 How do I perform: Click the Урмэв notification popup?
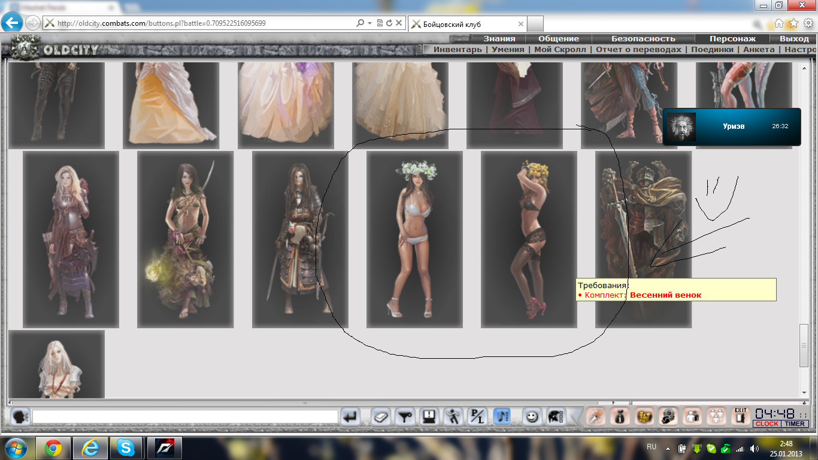pyautogui.click(x=731, y=126)
